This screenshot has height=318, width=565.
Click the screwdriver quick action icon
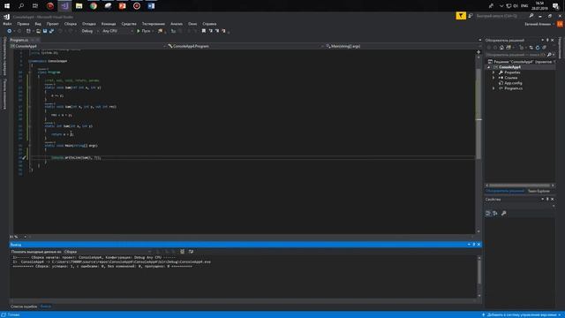[x=24, y=157]
